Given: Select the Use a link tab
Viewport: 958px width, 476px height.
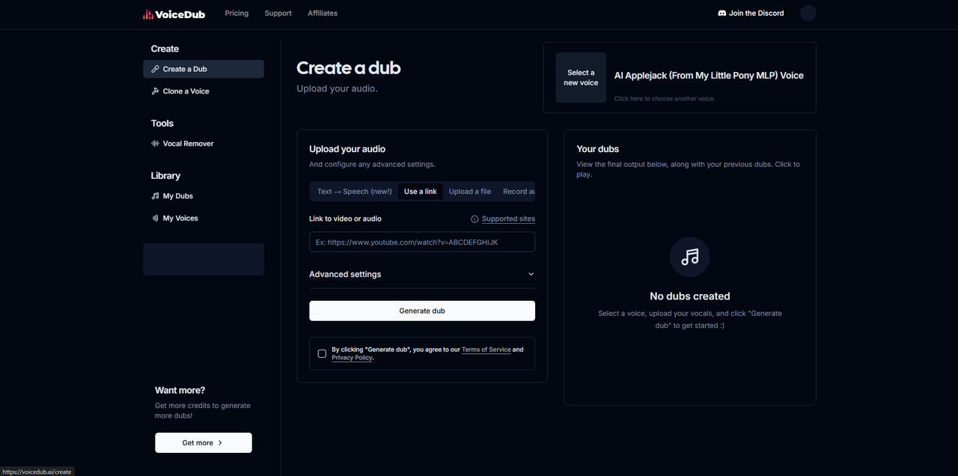Looking at the screenshot, I should pos(421,192).
